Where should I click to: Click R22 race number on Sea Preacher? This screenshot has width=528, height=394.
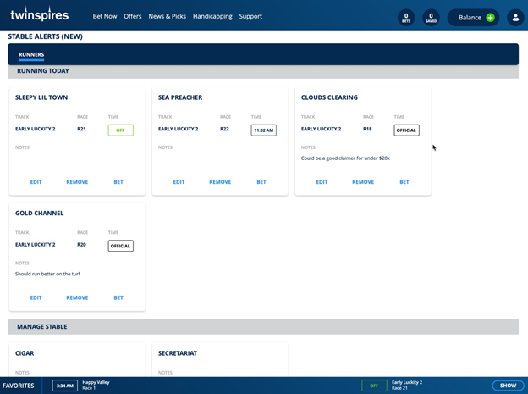click(224, 129)
